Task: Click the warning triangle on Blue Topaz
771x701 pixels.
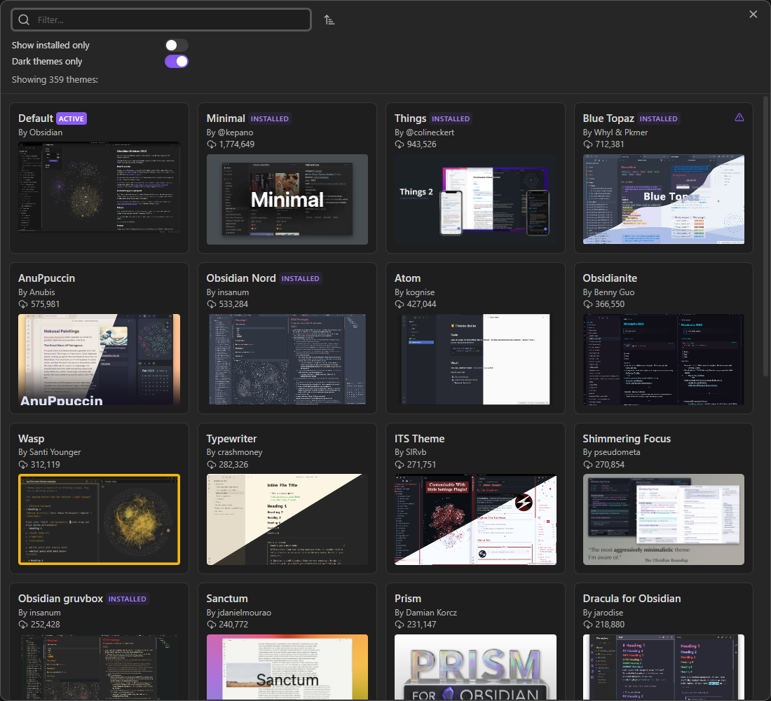Action: tap(739, 118)
